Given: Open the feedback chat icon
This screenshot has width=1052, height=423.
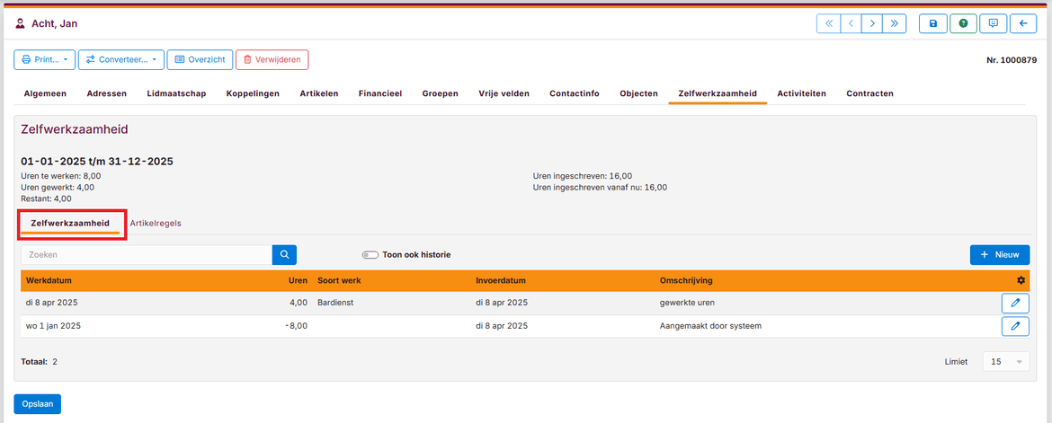Looking at the screenshot, I should click(993, 24).
